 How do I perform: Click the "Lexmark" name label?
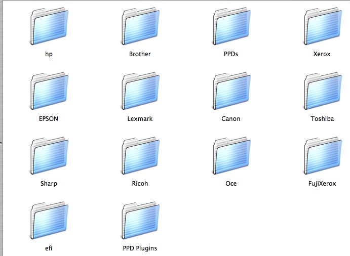coord(140,118)
